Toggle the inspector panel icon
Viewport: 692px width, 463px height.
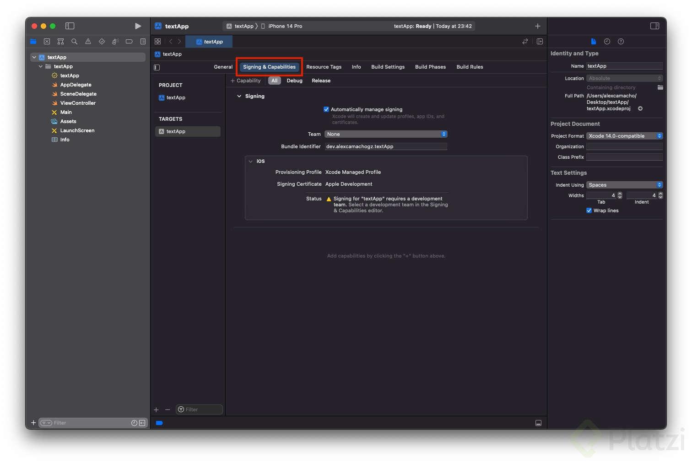tap(655, 26)
